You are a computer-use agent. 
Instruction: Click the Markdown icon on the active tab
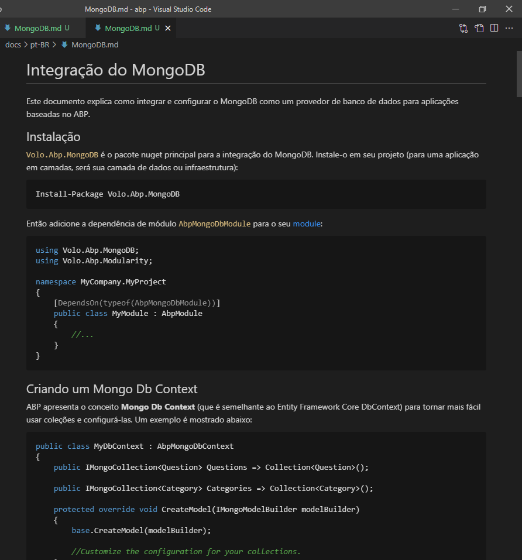[98, 28]
